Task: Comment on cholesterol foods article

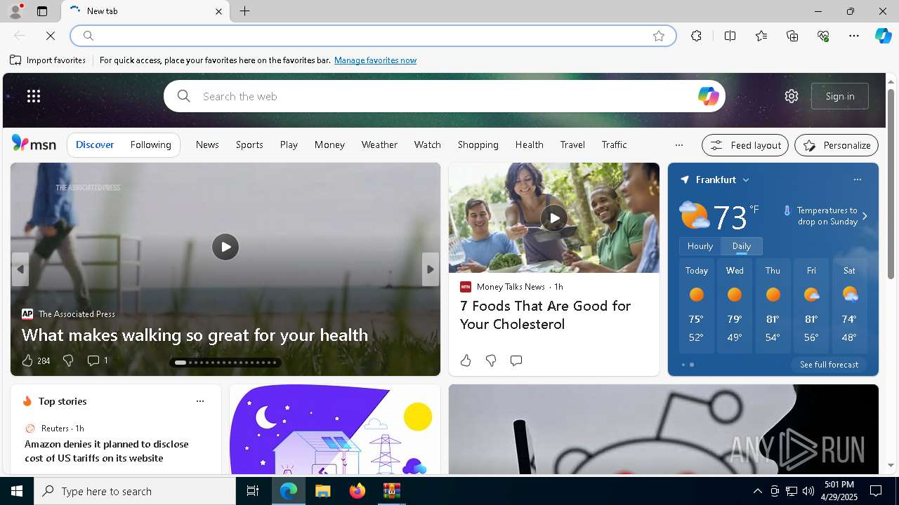Action: coord(516,361)
